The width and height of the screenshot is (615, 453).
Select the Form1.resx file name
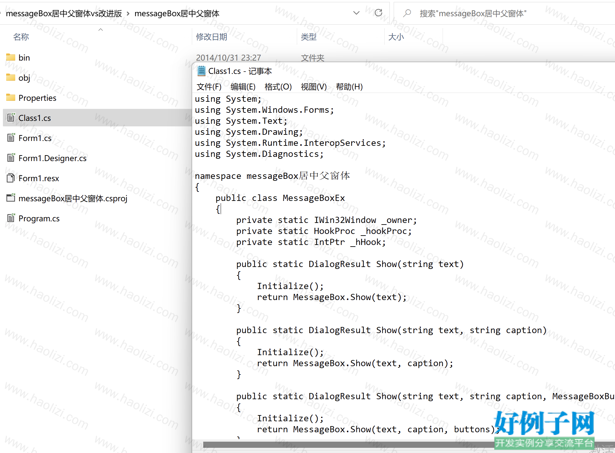coord(39,178)
